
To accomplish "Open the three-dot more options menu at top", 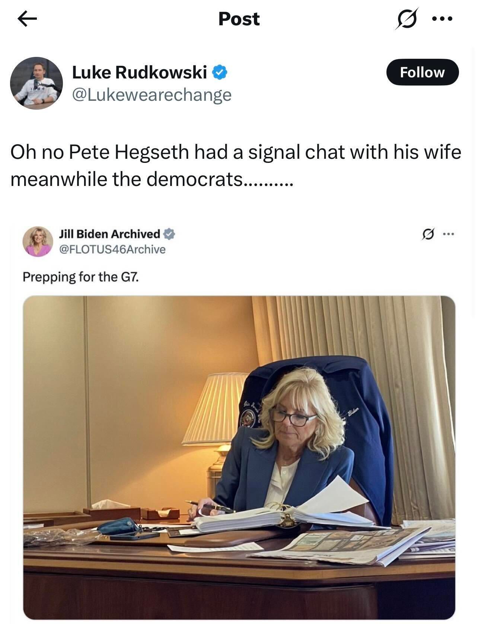I will [x=442, y=19].
